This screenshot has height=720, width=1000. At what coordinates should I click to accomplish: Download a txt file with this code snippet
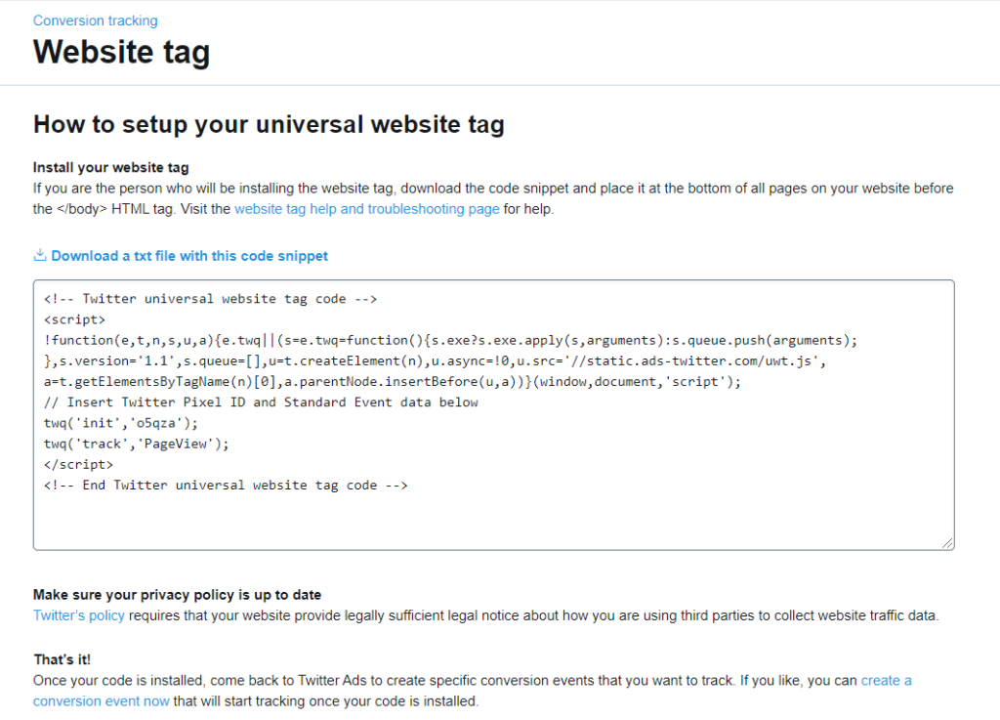click(189, 256)
